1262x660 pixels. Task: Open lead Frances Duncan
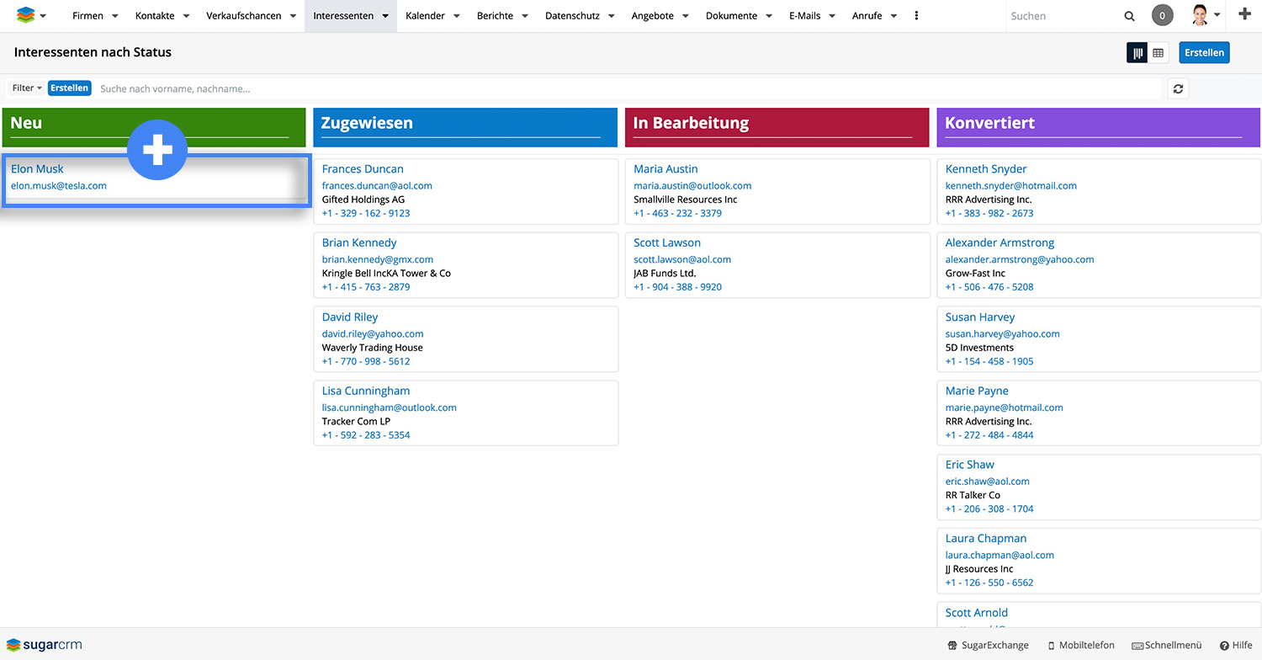coord(363,169)
